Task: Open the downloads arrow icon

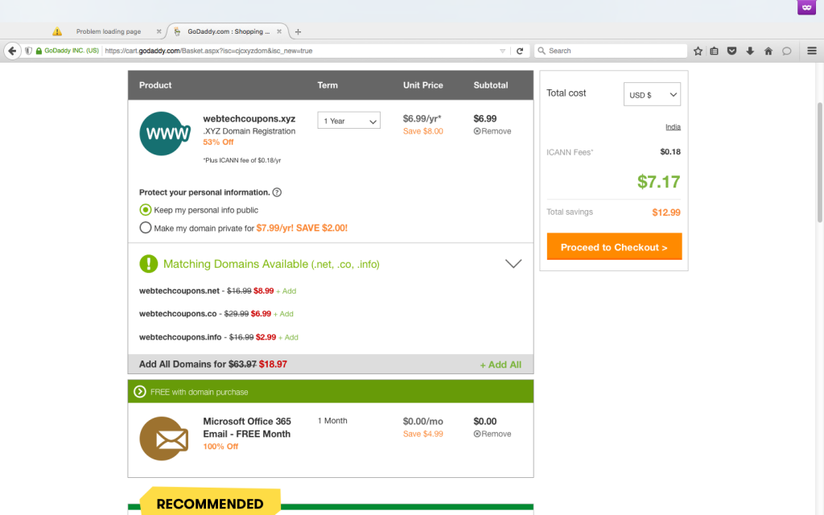Action: pos(750,51)
